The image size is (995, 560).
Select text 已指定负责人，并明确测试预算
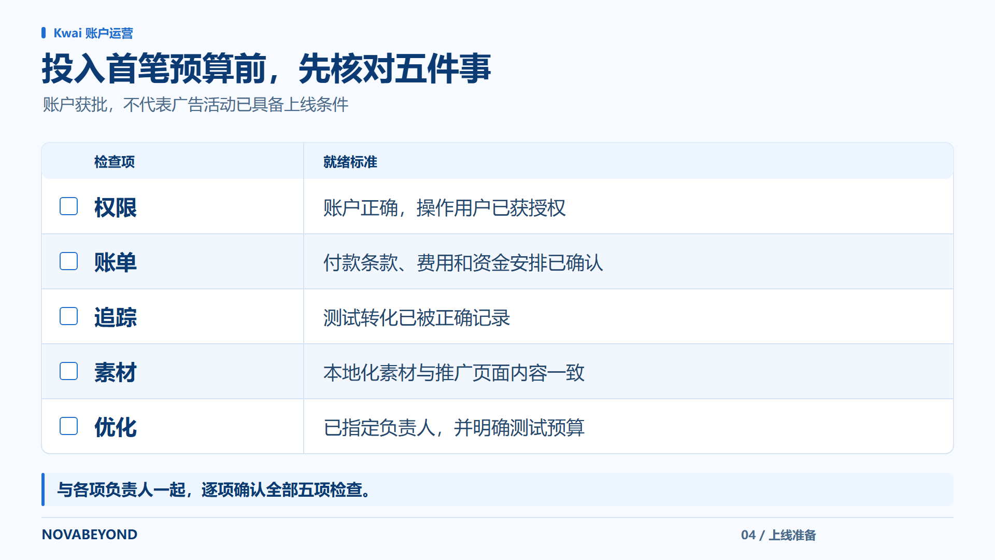454,428
